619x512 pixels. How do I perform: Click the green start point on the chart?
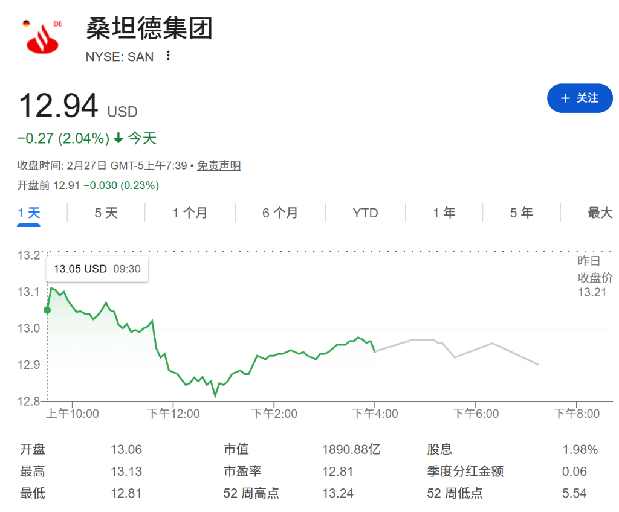[47, 310]
